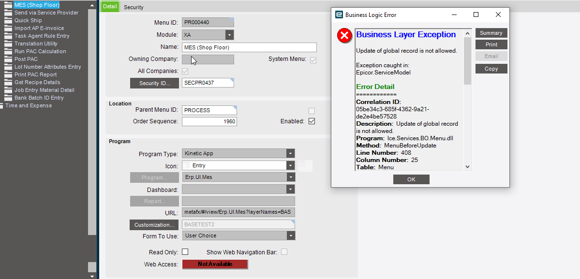Click folder icon beside Lot Number Attributes Entry
Screen dimensions: 580x279
pos(8,67)
